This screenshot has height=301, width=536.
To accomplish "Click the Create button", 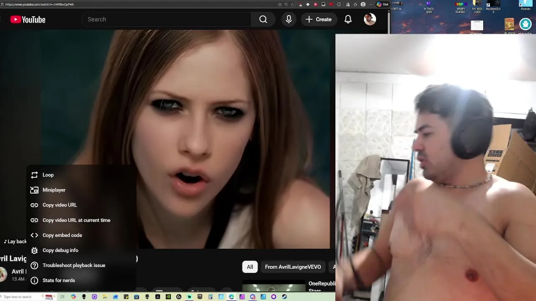I will click(x=319, y=19).
